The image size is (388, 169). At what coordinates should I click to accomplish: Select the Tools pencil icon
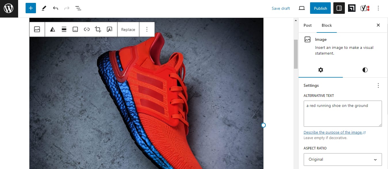coord(44,8)
